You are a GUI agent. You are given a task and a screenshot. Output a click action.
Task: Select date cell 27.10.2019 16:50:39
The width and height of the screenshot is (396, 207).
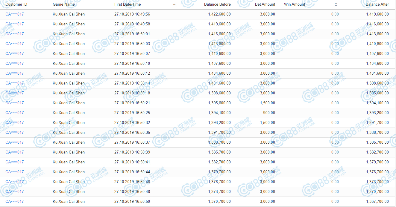[x=132, y=152]
